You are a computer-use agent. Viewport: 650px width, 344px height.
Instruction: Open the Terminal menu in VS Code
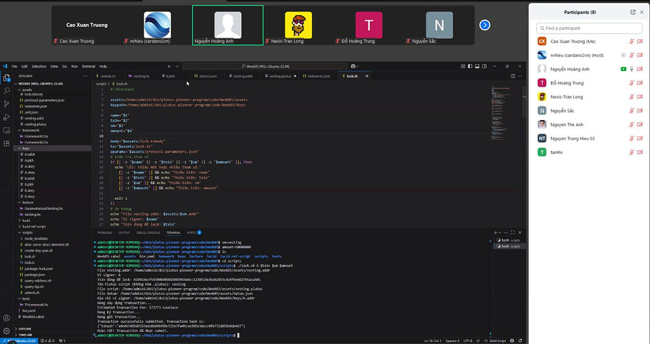pyautogui.click(x=88, y=66)
